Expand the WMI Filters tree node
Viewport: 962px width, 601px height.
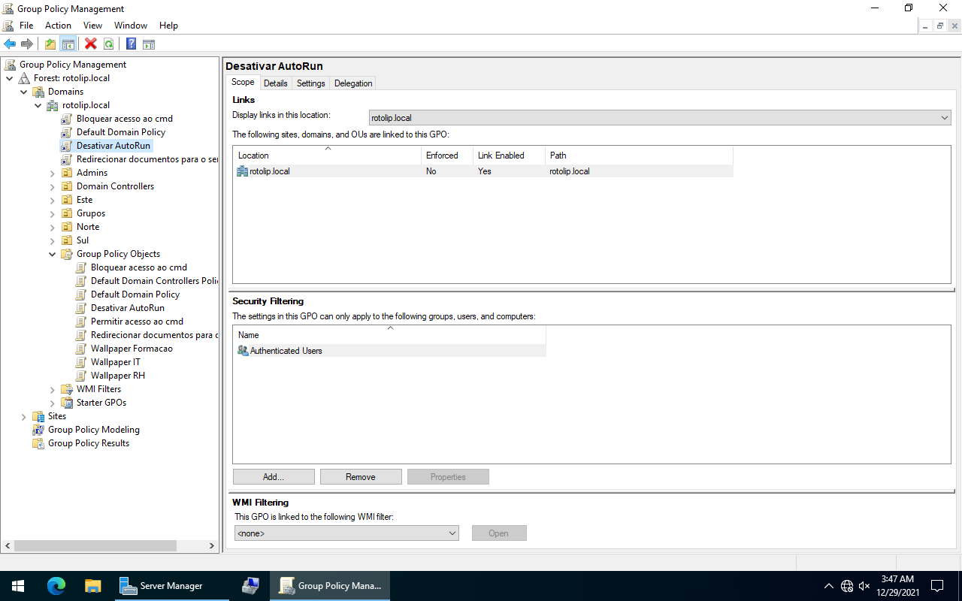click(53, 389)
